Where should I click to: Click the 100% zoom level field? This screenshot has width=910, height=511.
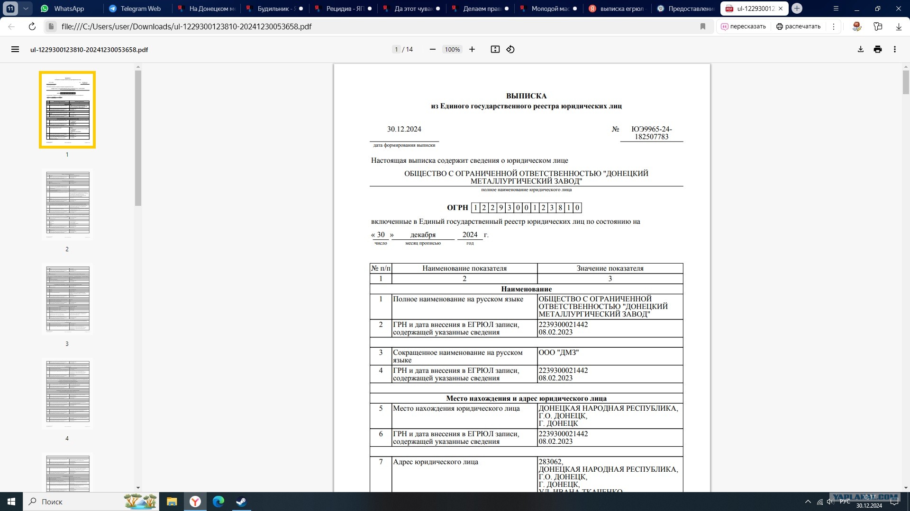[x=452, y=49]
